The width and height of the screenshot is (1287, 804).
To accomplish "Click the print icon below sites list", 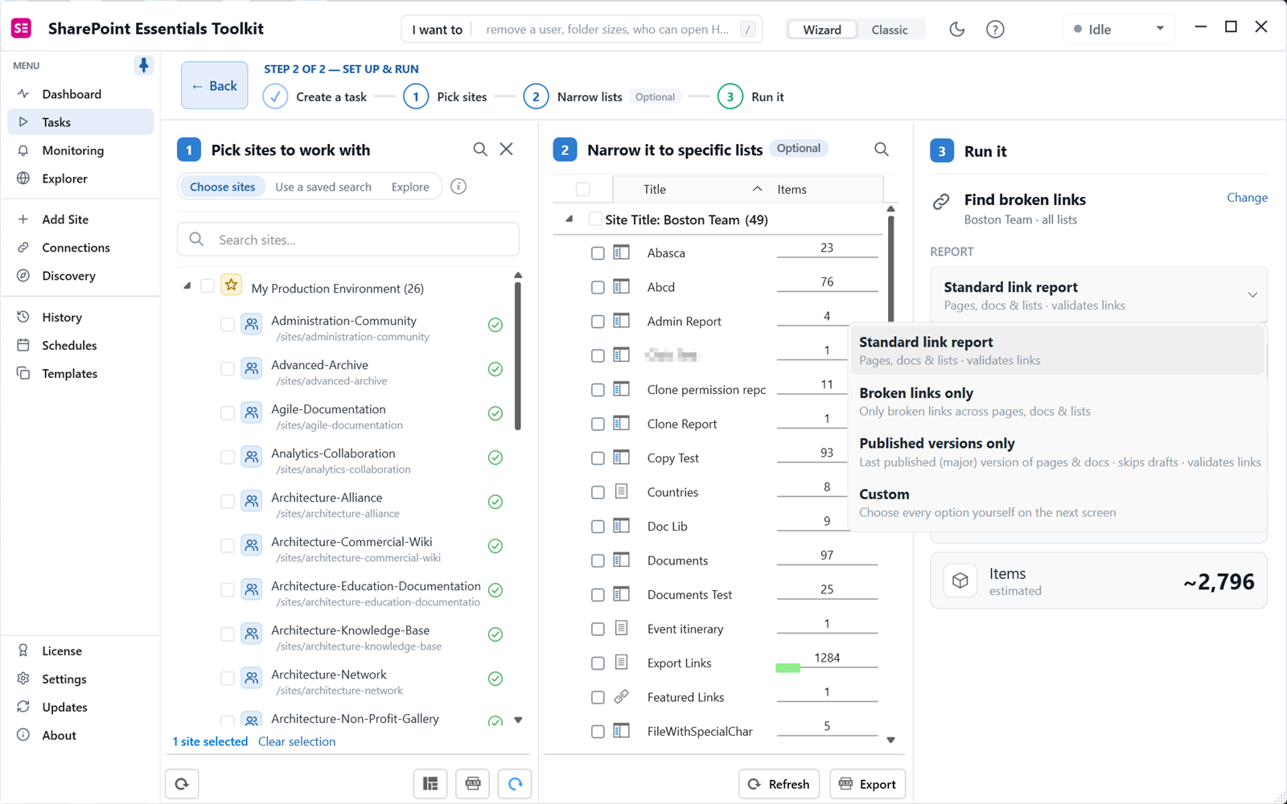I will [x=473, y=784].
